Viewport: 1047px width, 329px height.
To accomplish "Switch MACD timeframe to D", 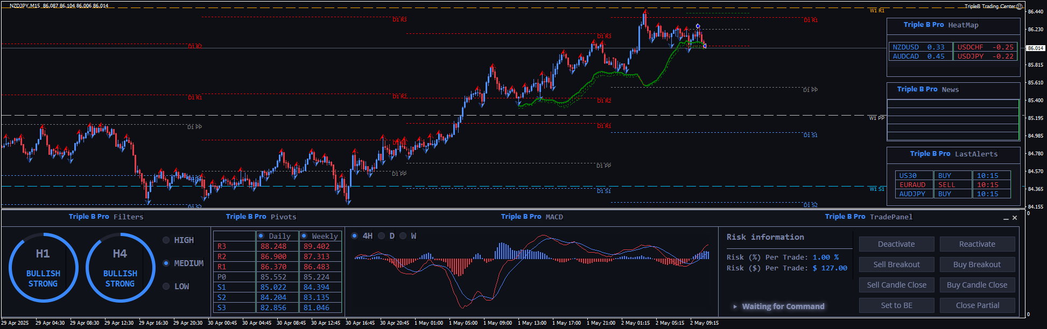I will tap(382, 236).
